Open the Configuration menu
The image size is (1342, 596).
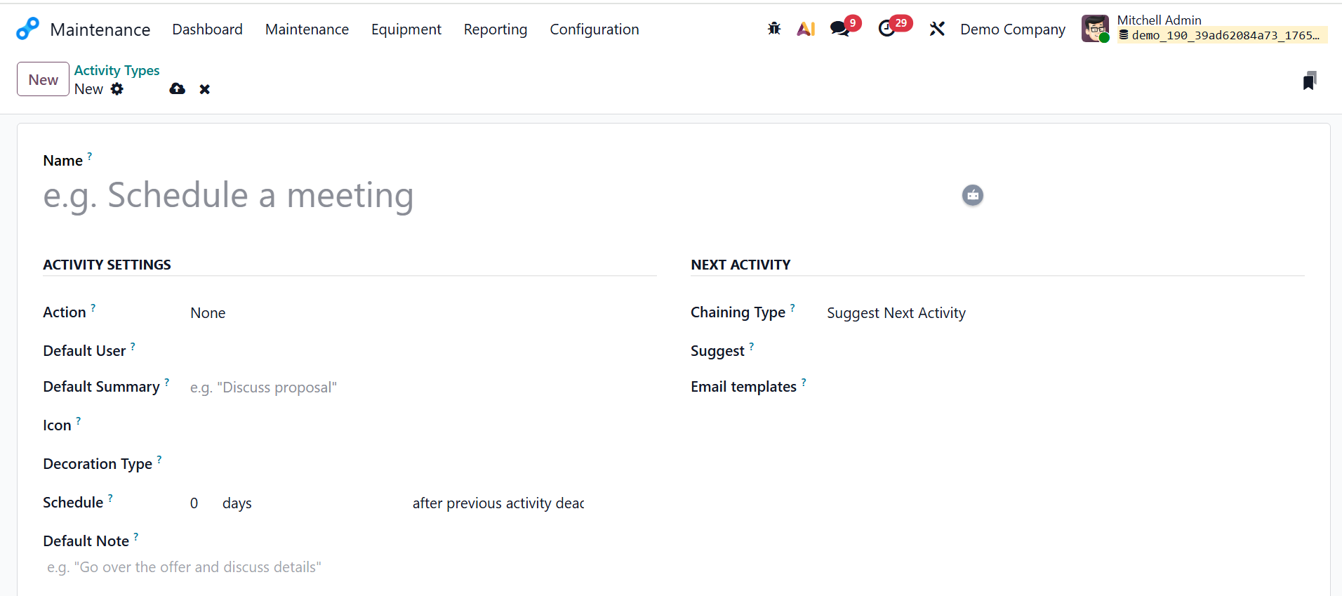click(x=594, y=29)
